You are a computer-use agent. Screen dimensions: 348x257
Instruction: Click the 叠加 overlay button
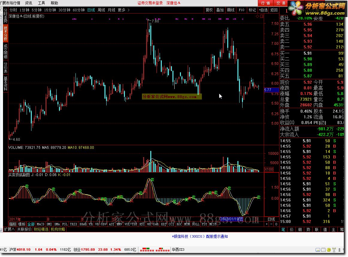[220, 10]
